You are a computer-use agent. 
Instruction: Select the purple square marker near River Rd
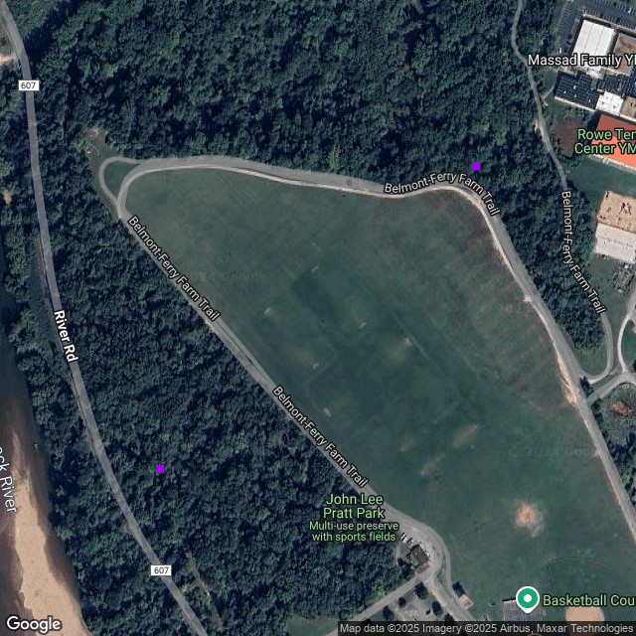coord(160,469)
